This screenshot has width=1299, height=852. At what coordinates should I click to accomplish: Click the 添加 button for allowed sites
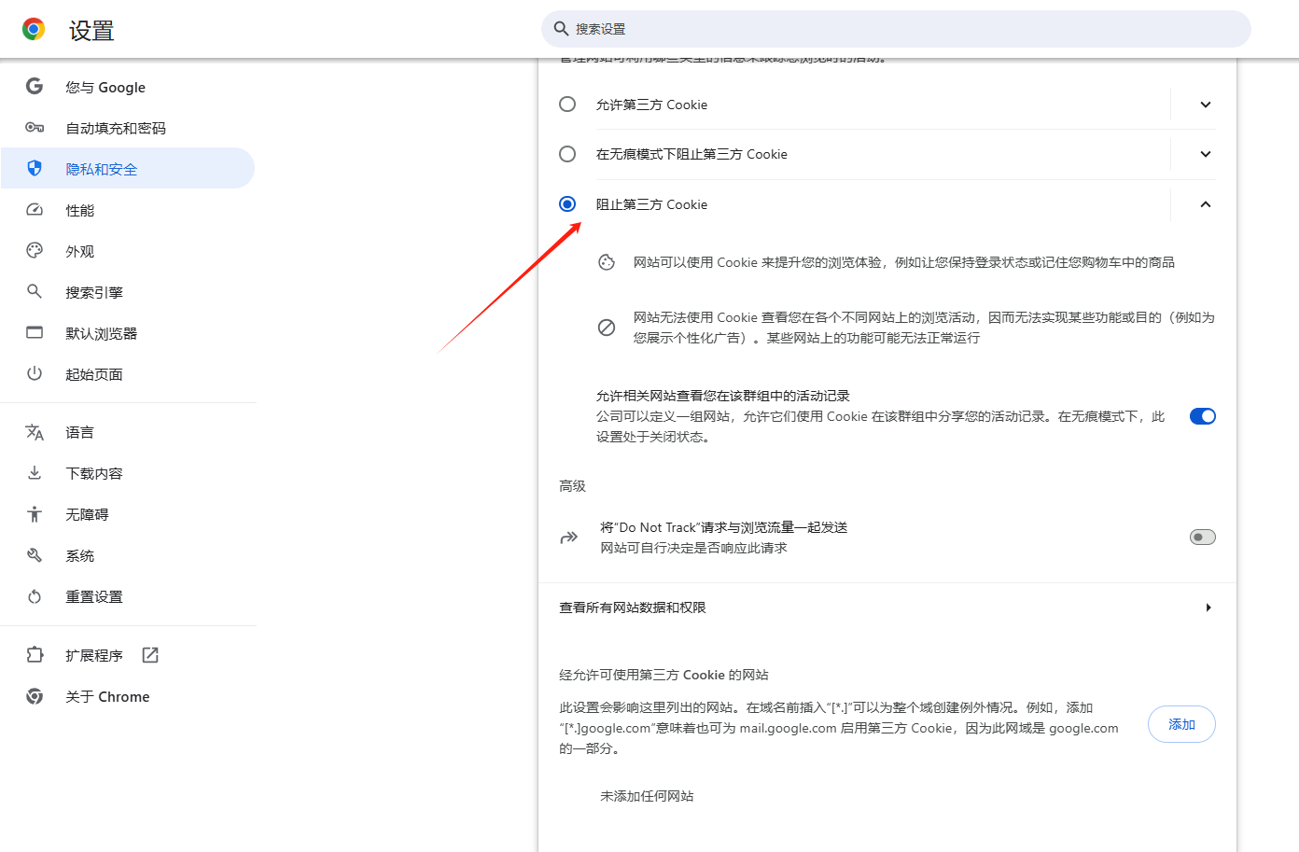click(1181, 724)
